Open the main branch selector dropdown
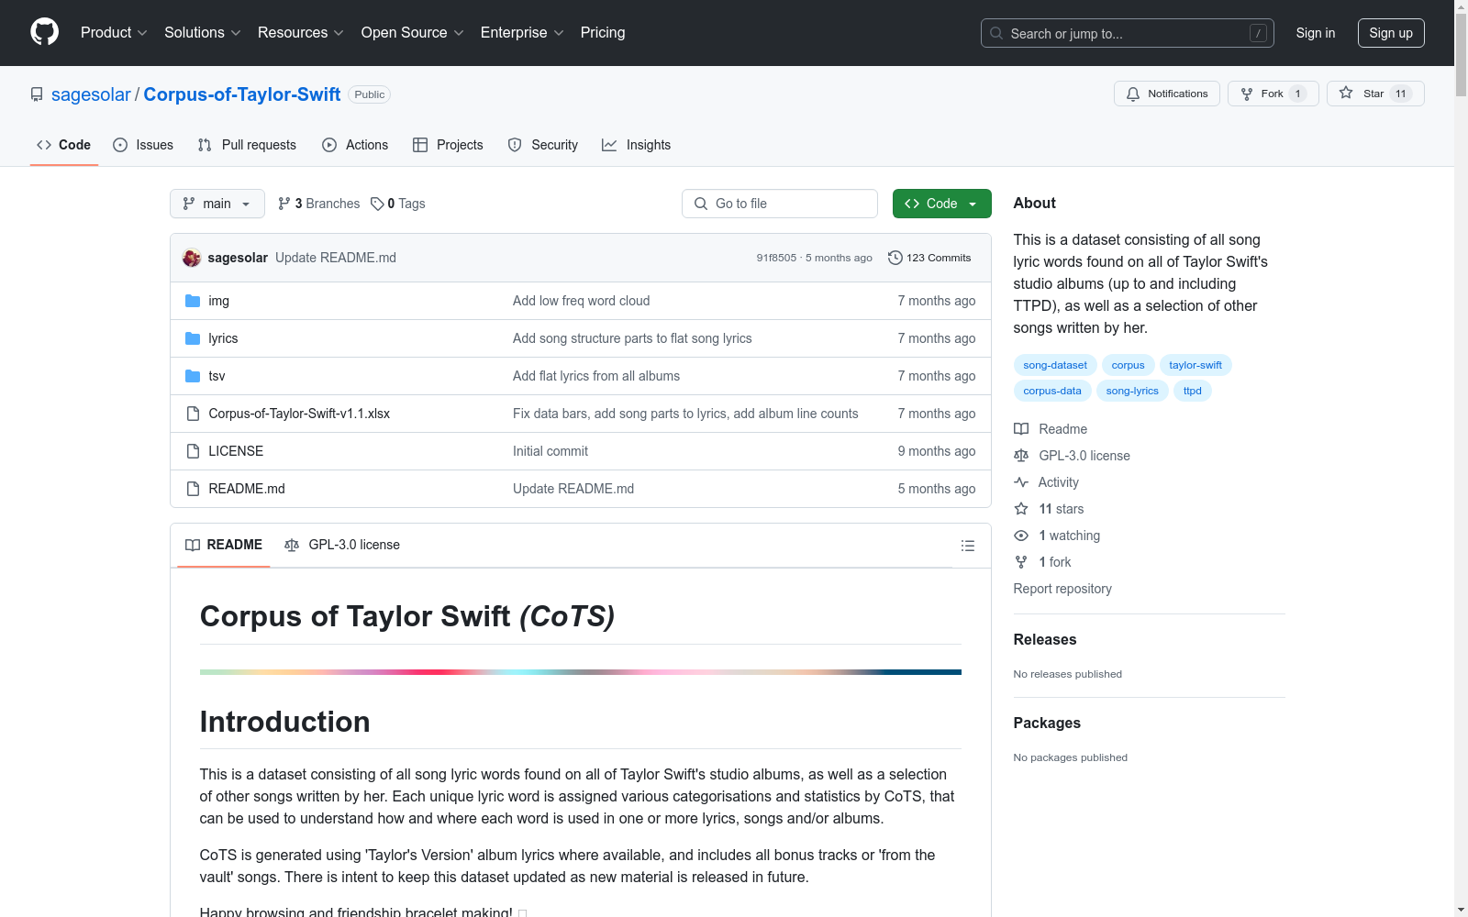1468x917 pixels. coord(217,204)
